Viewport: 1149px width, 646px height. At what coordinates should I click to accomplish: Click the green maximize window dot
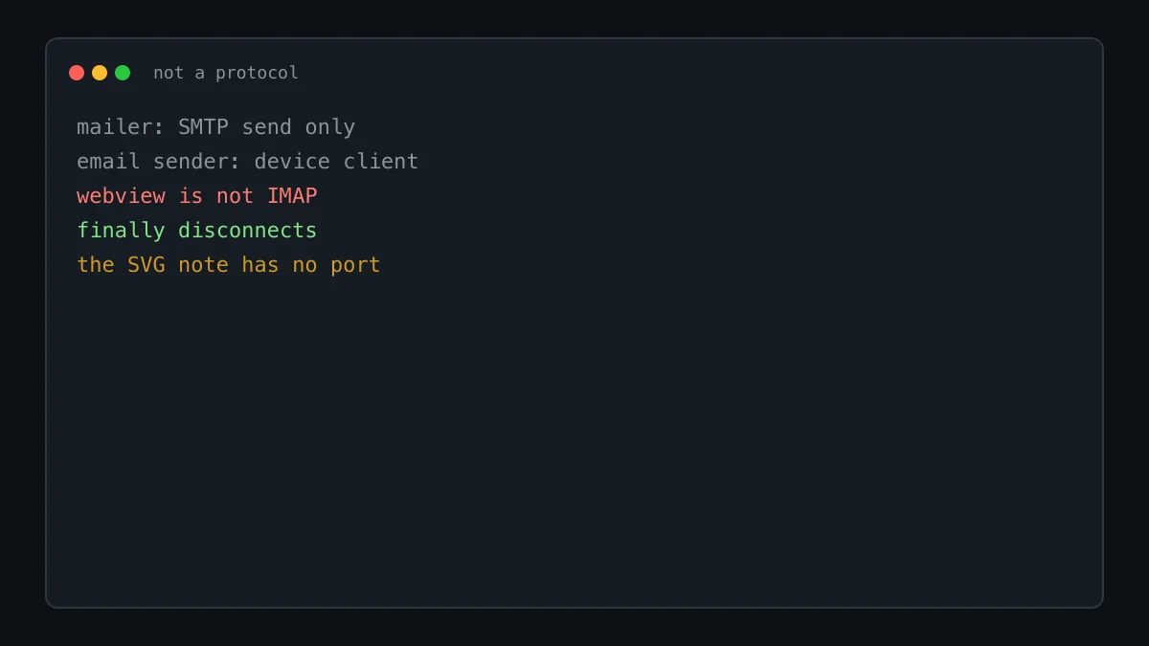123,73
